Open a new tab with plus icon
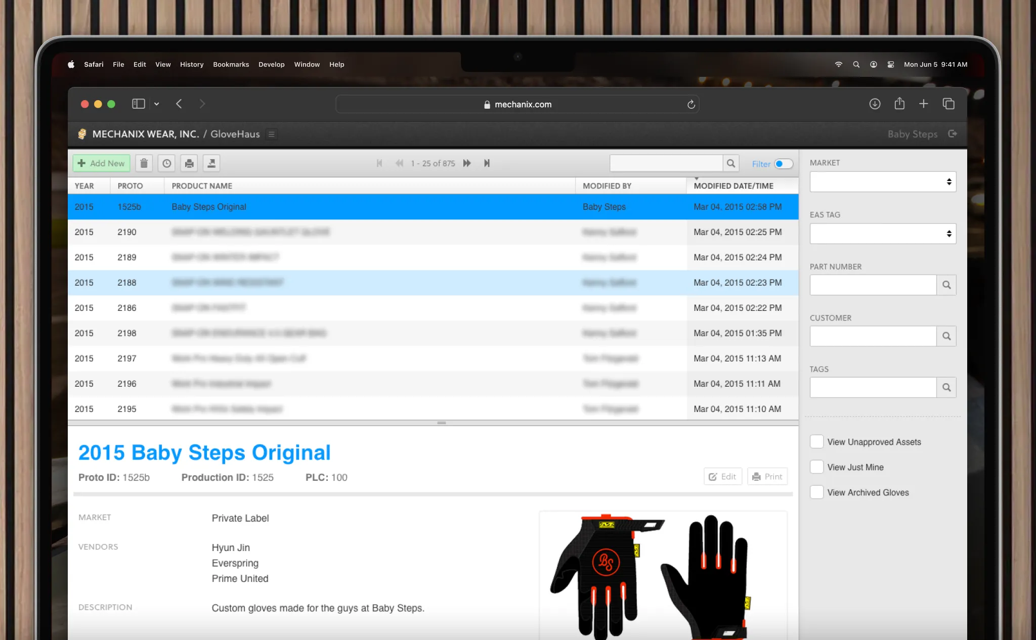 pos(924,104)
